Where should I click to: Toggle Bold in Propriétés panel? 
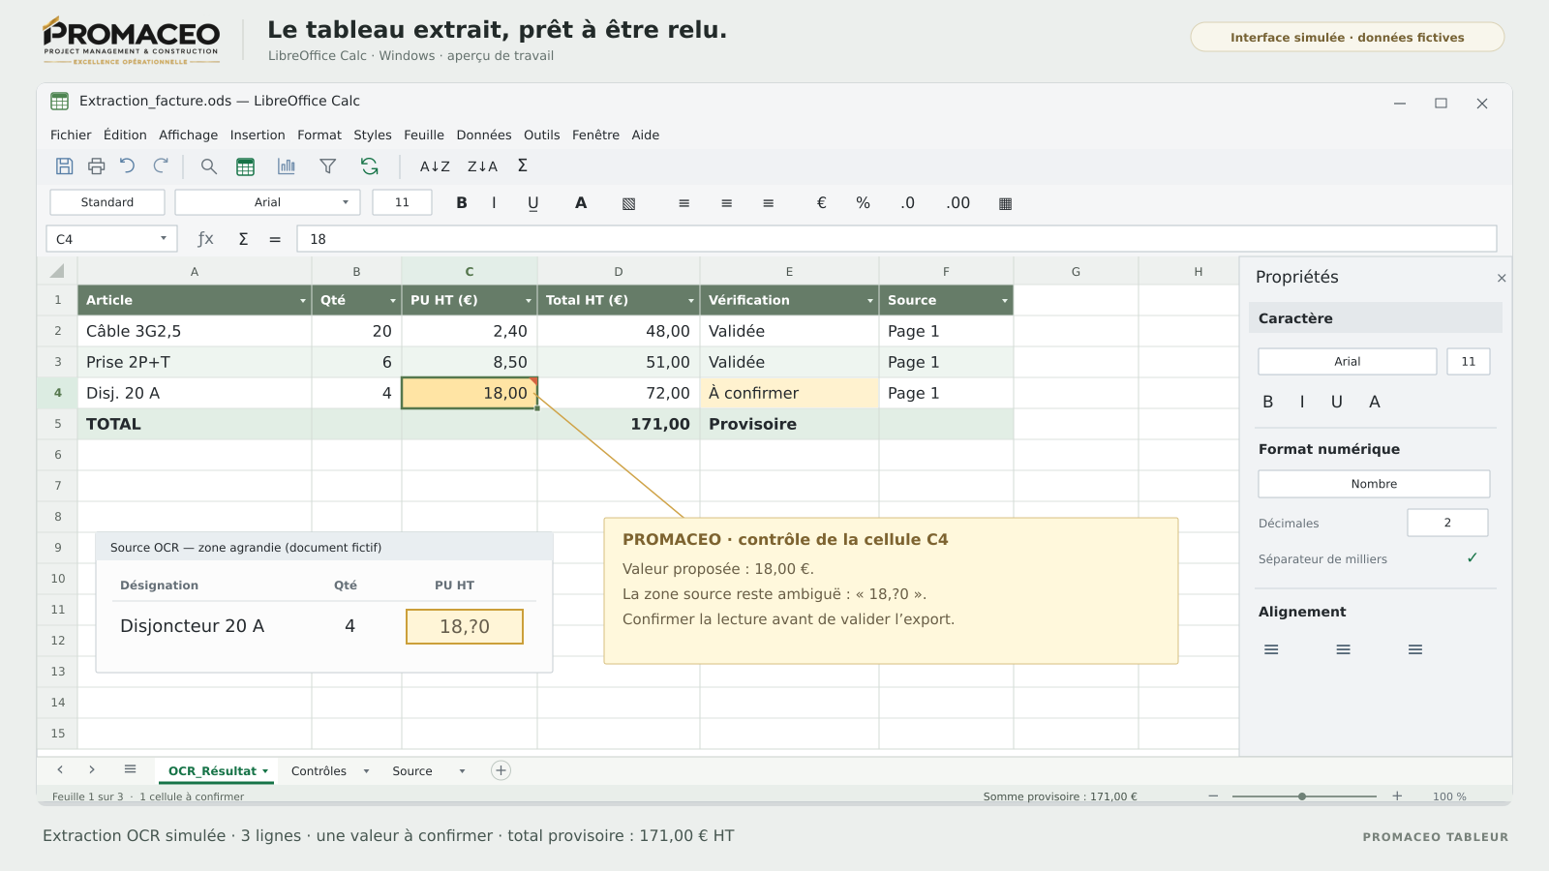click(1268, 402)
